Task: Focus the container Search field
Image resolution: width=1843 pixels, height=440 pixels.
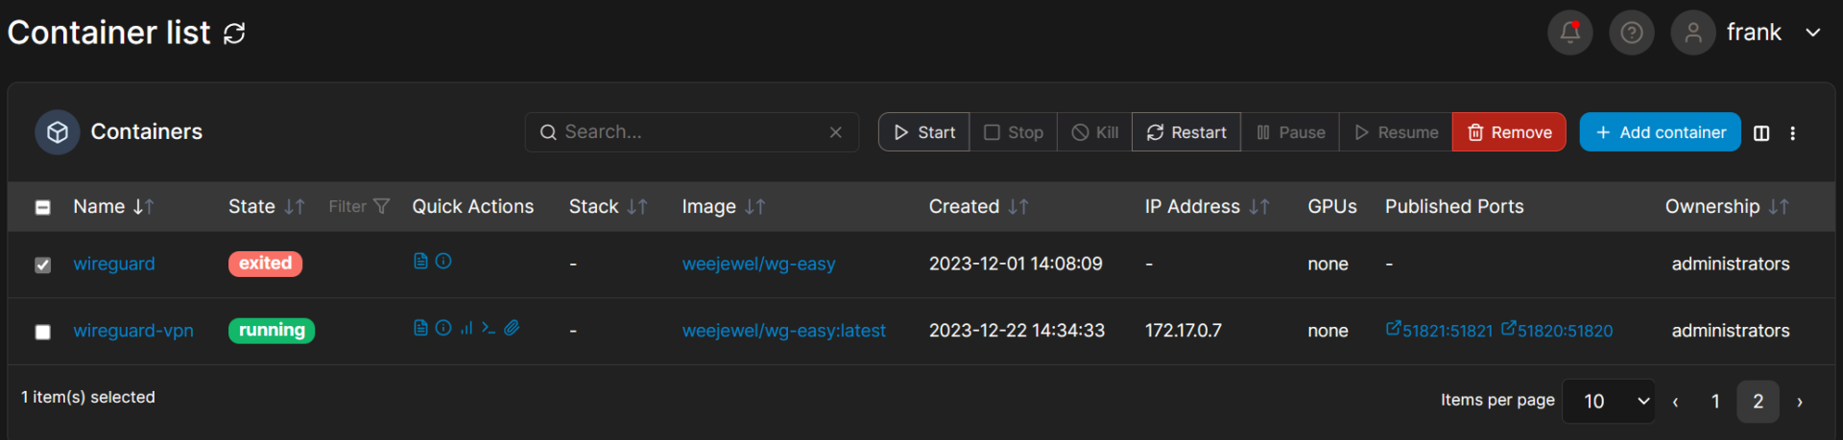Action: click(691, 132)
